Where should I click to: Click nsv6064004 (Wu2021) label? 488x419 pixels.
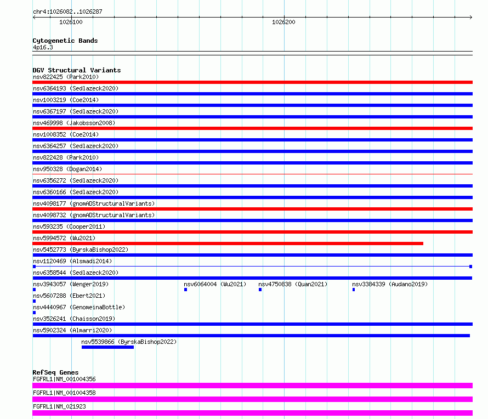(215, 284)
